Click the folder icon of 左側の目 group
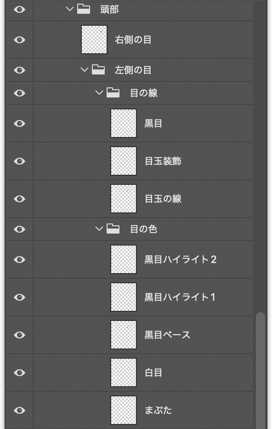The width and height of the screenshot is (272, 429). click(x=98, y=70)
